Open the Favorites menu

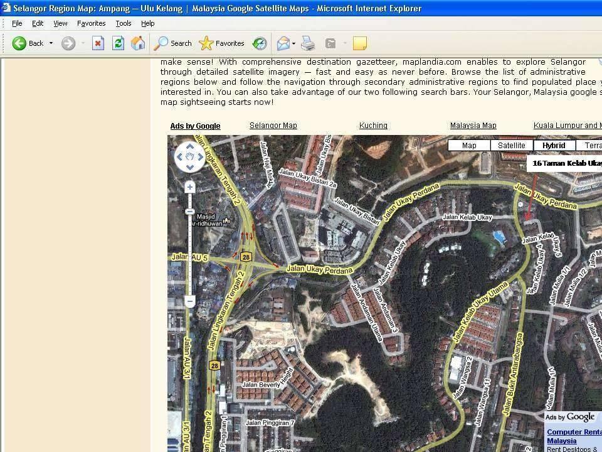click(x=92, y=23)
